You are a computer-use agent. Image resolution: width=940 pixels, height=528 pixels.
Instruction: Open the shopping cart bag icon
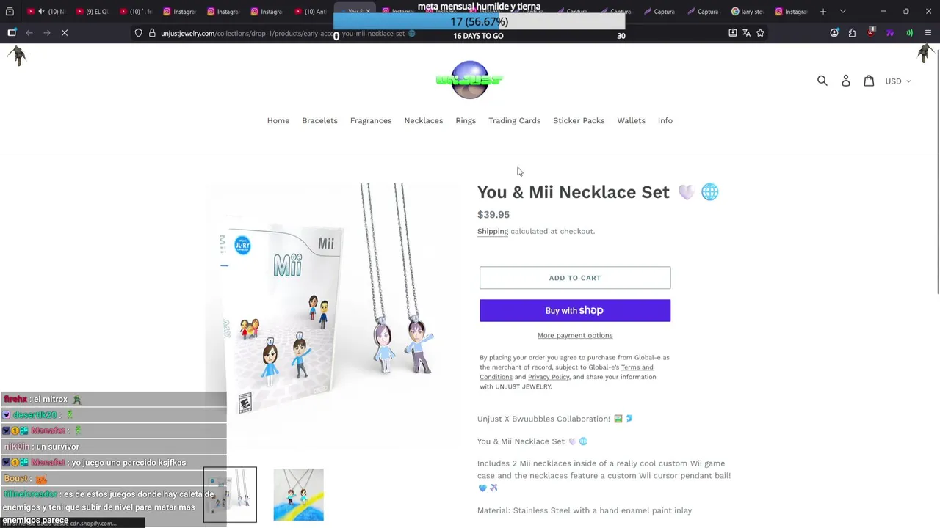869,81
